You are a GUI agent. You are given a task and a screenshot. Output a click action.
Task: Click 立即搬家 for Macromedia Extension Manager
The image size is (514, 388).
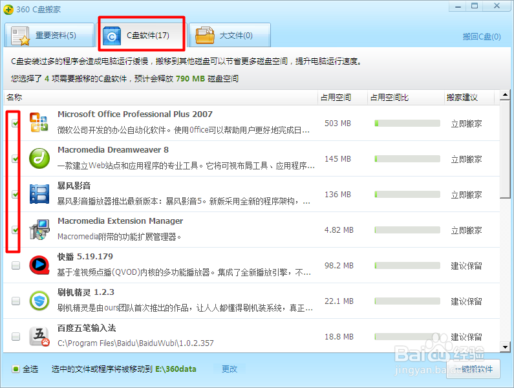pos(466,230)
